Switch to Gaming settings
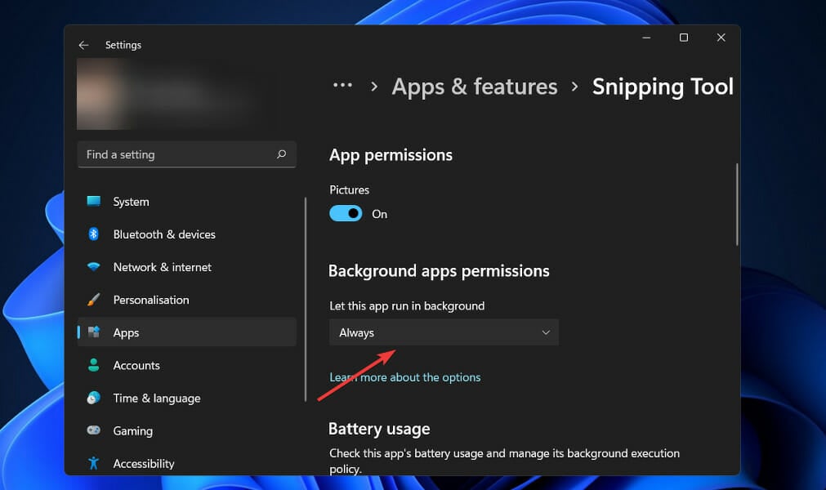The width and height of the screenshot is (826, 490). [x=186, y=430]
